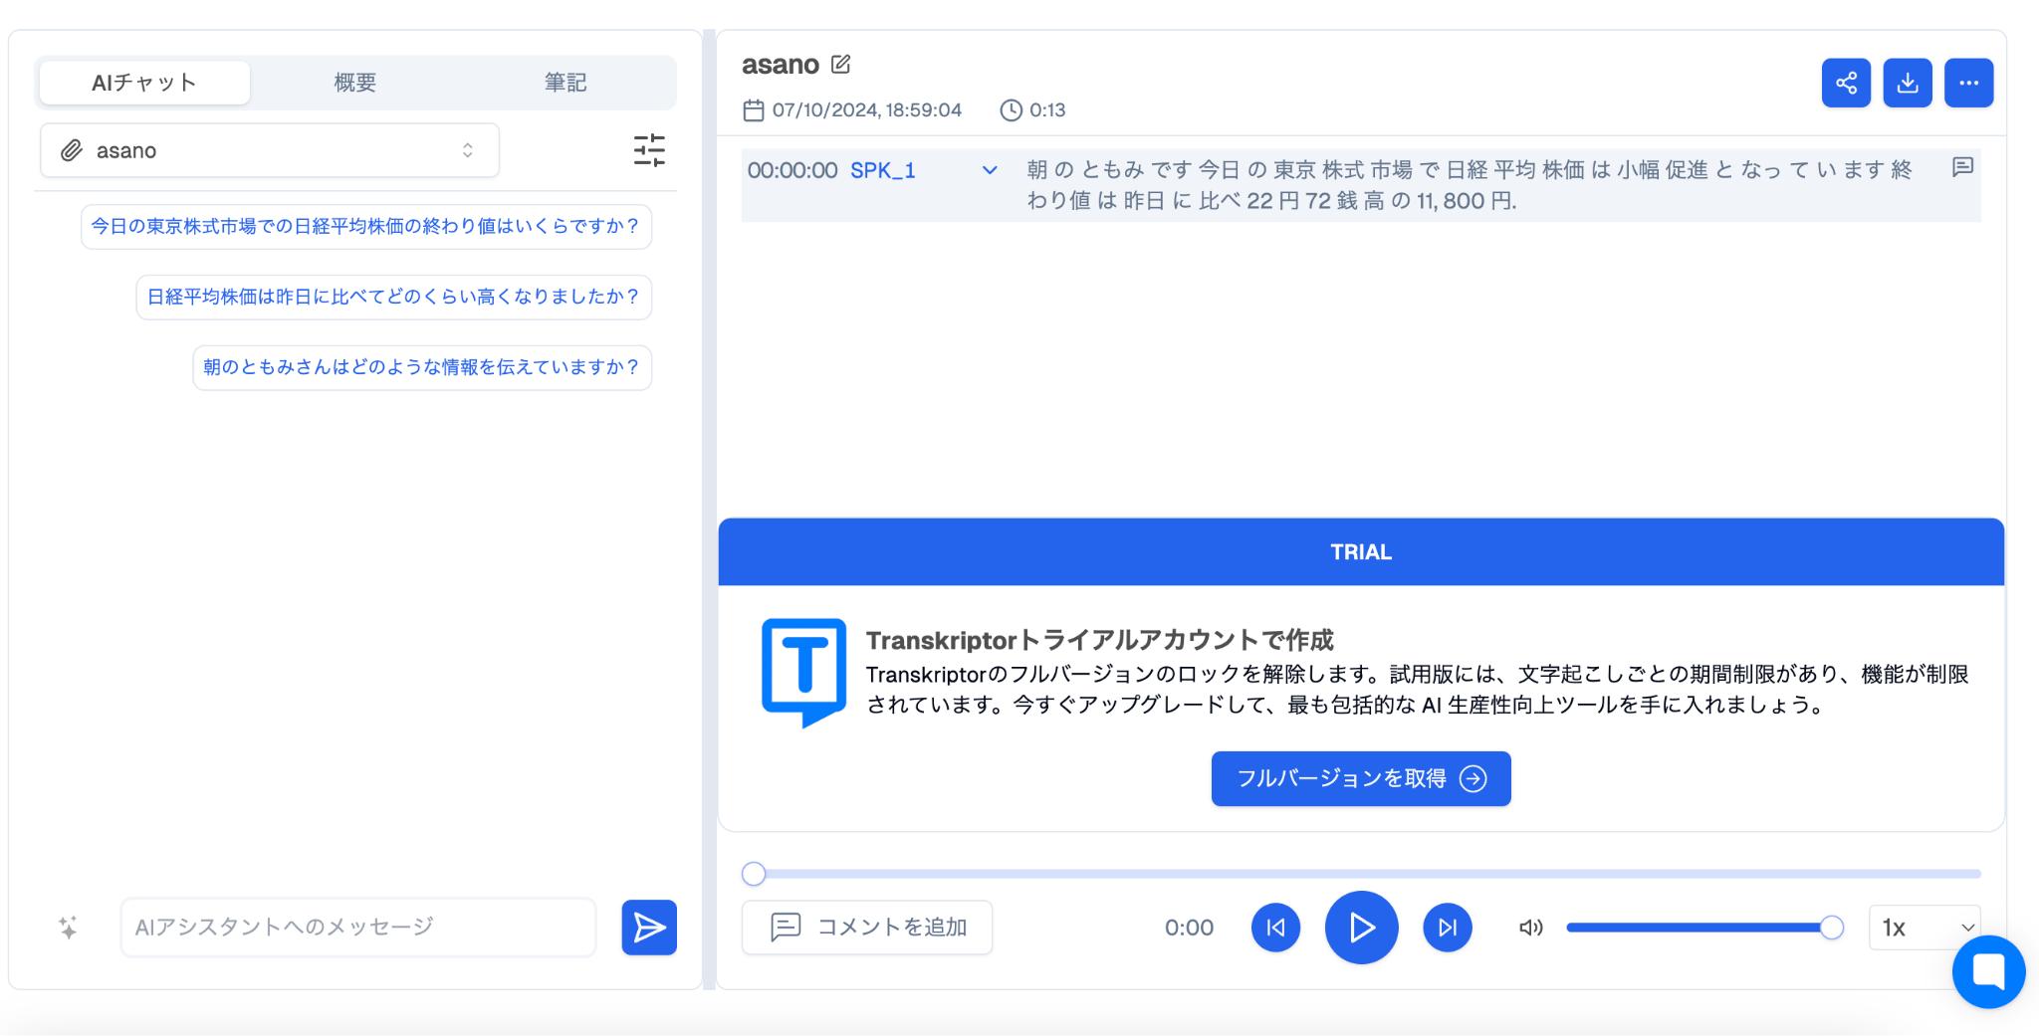Open the support chat bubble
Image resolution: width=2039 pixels, height=1036 pixels.
pyautogui.click(x=1988, y=971)
